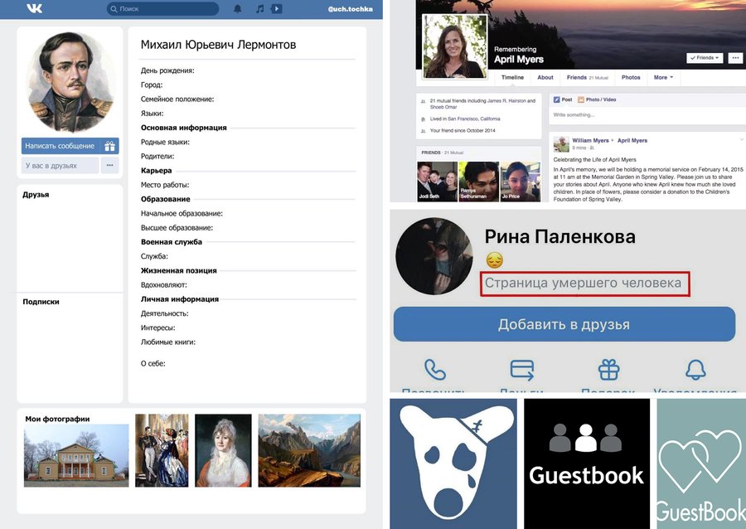Switch to the Facebook "Friends" tab
The height and width of the screenshot is (529, 746).
(587, 77)
